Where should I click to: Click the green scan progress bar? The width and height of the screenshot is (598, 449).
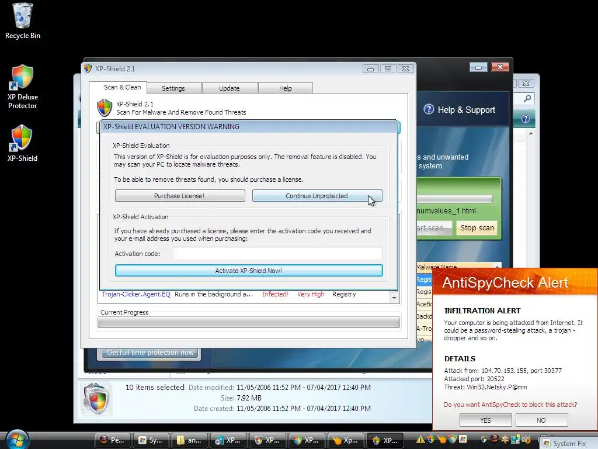pos(454,199)
